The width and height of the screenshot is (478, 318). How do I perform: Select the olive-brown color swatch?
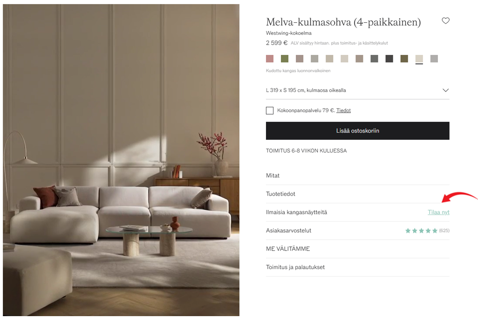click(x=404, y=59)
